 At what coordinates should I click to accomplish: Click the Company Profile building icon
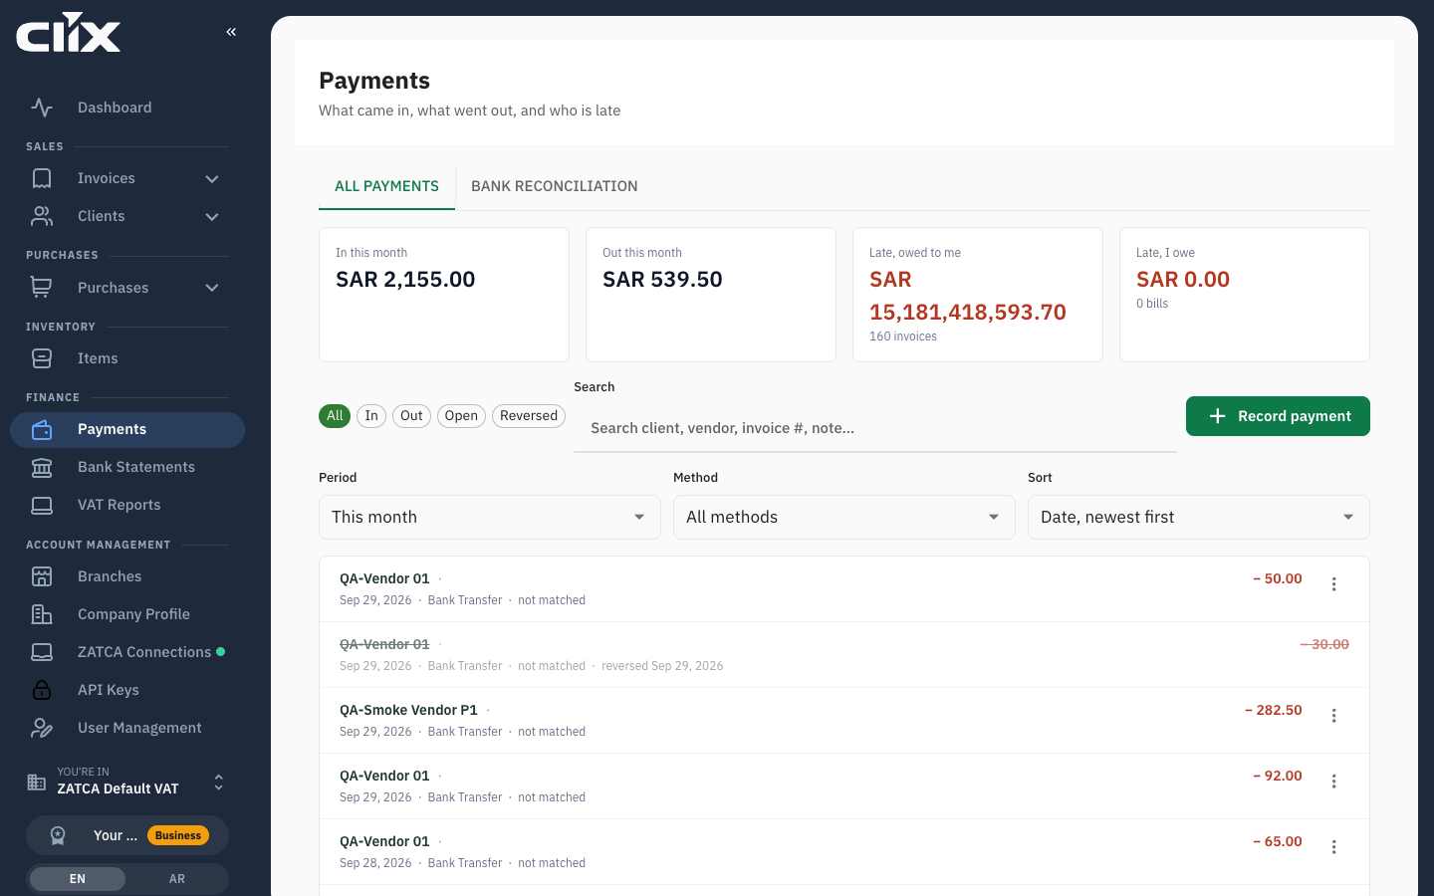pyautogui.click(x=42, y=614)
